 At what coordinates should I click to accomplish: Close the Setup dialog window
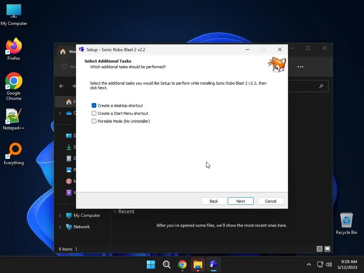[280, 49]
